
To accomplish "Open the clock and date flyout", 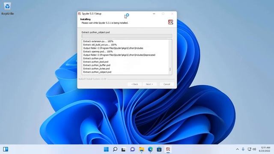I will (x=265, y=149).
